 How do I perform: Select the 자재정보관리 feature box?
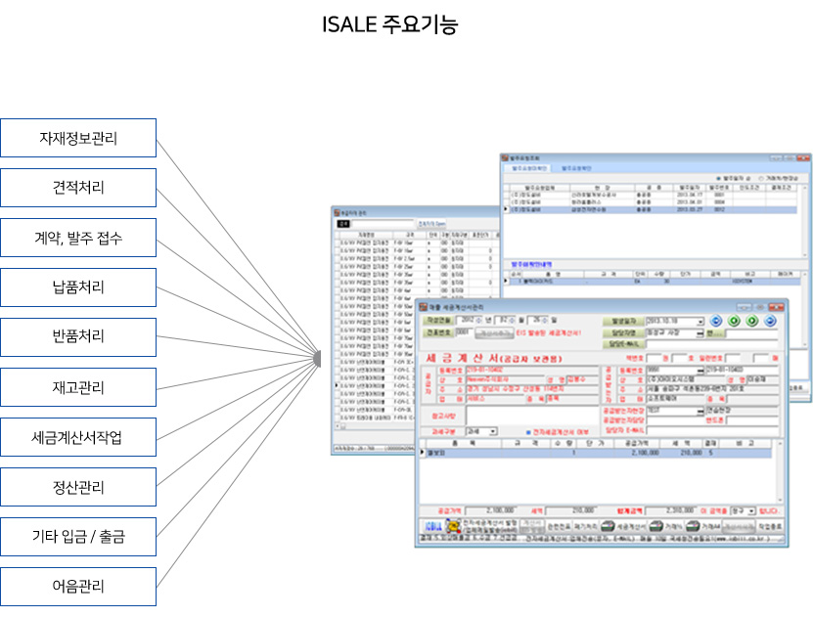[78, 138]
